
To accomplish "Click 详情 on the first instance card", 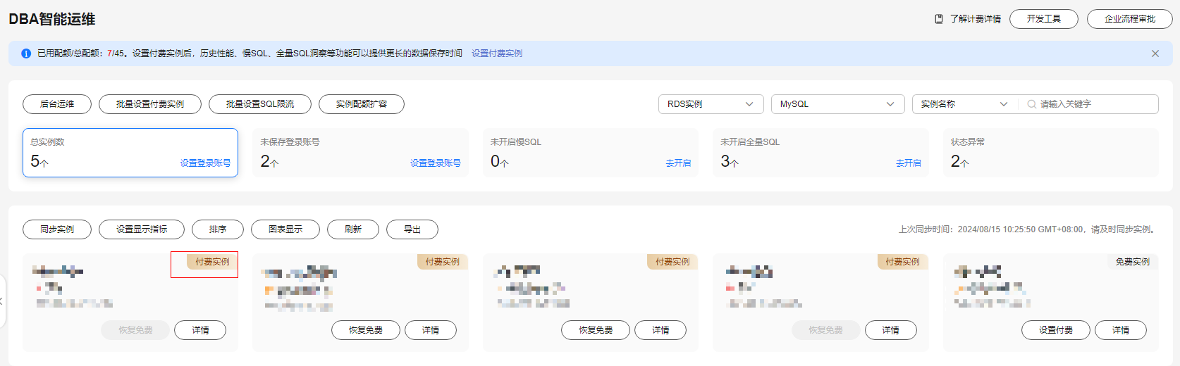I will click(x=200, y=330).
